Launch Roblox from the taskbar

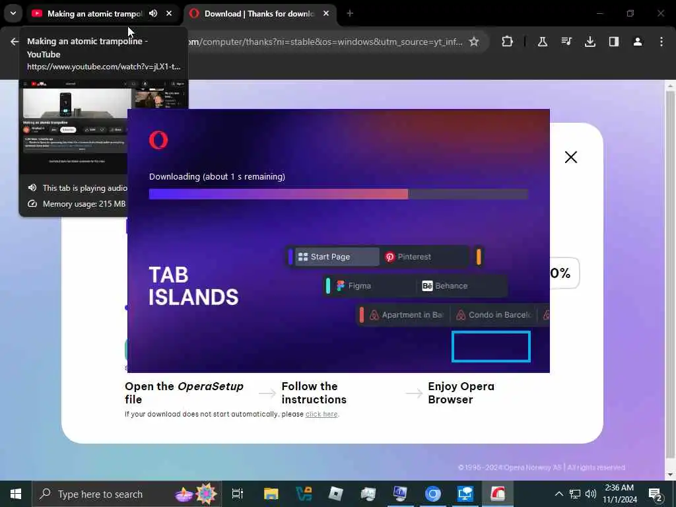pos(336,494)
